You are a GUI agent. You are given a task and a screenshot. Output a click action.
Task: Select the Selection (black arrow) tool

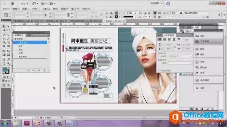tap(4, 26)
